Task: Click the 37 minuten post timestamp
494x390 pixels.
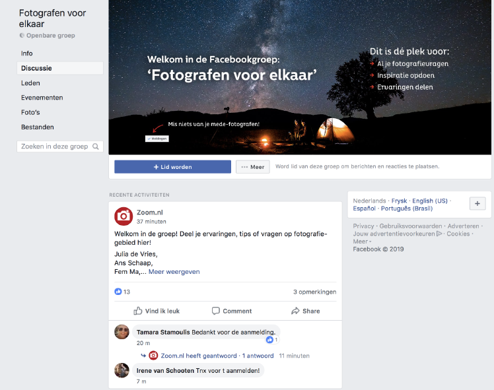Action: click(151, 222)
